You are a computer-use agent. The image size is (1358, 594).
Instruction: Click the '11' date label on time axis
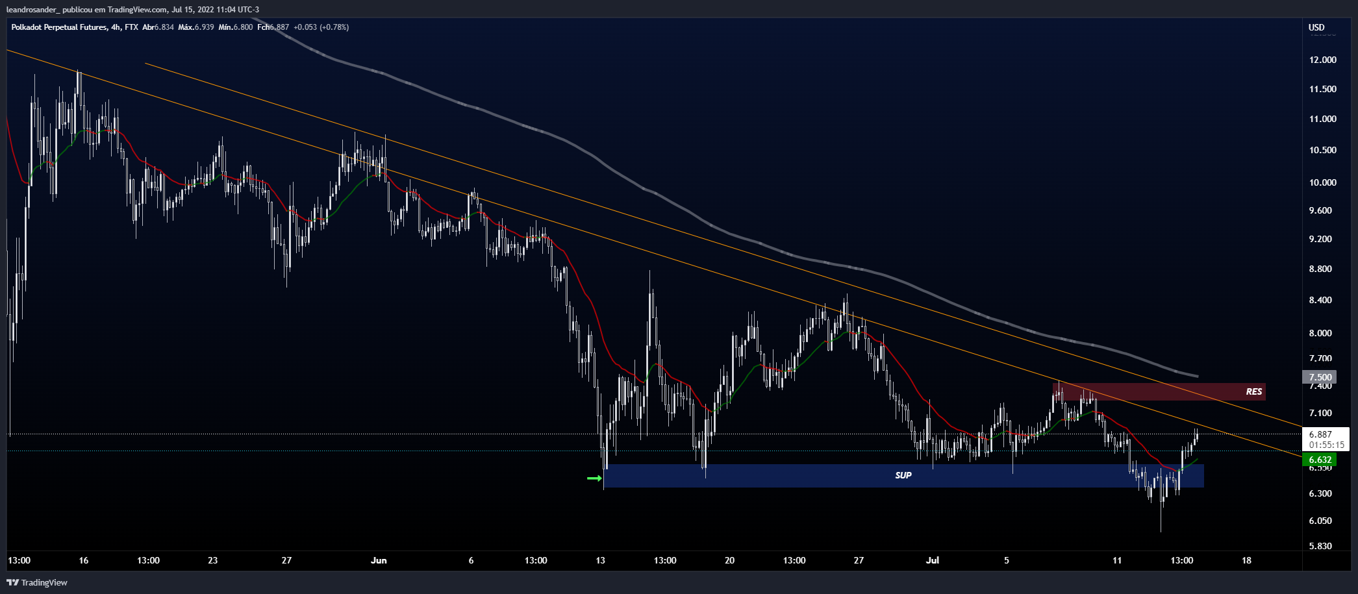[x=1117, y=560]
